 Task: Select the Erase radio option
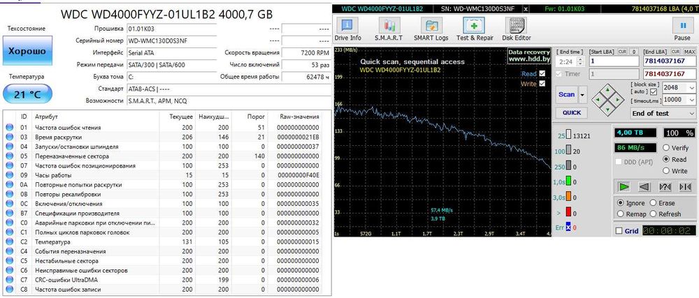tap(653, 203)
